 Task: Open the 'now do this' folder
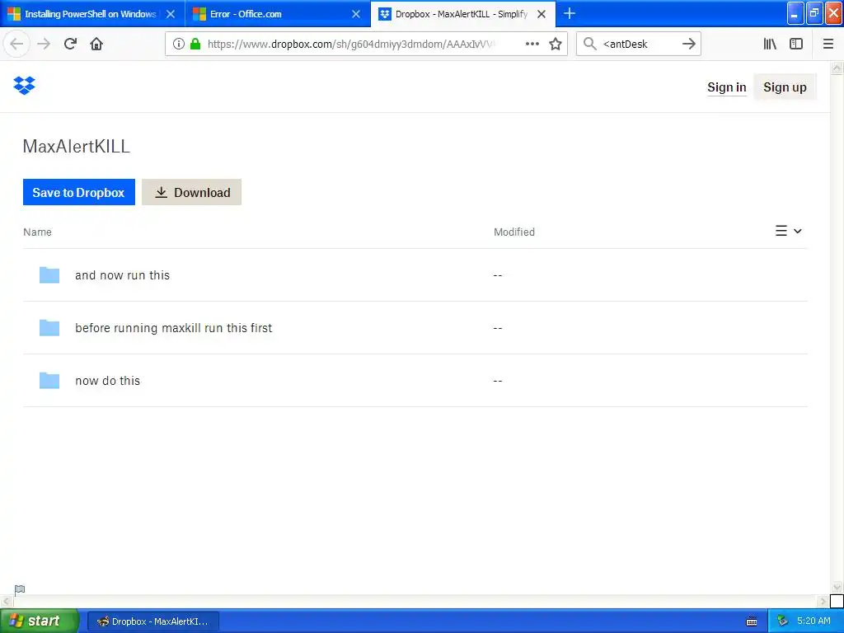click(107, 381)
